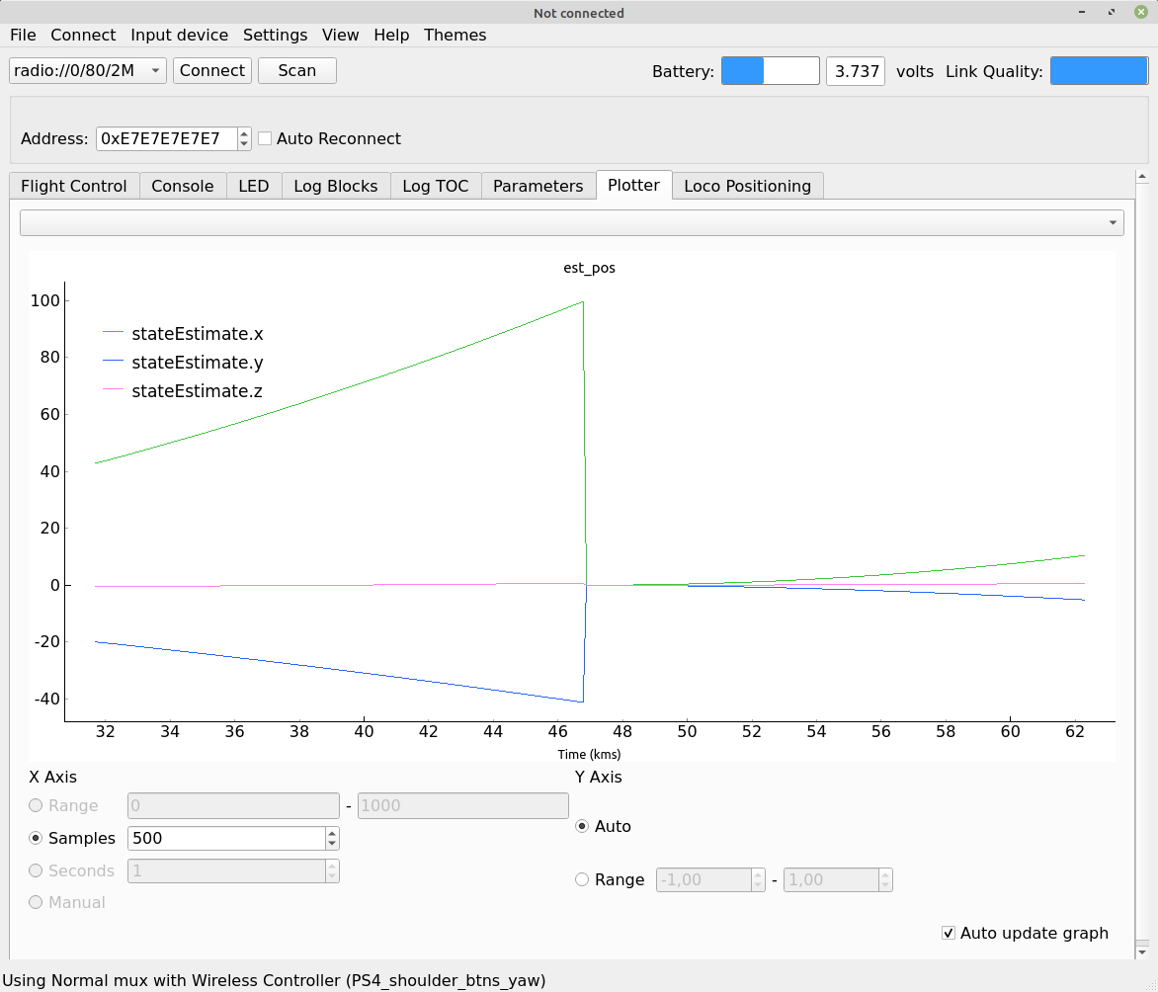
Task: Select the Y Axis Auto option
Action: pyautogui.click(x=583, y=826)
